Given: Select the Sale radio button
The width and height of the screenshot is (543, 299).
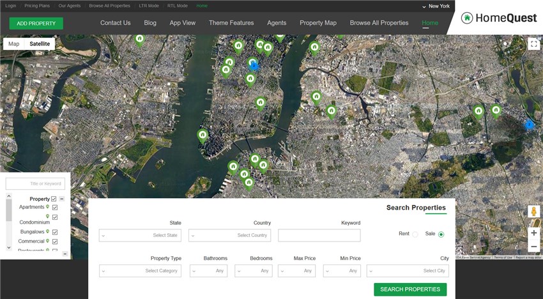Looking at the screenshot, I should click(x=441, y=234).
